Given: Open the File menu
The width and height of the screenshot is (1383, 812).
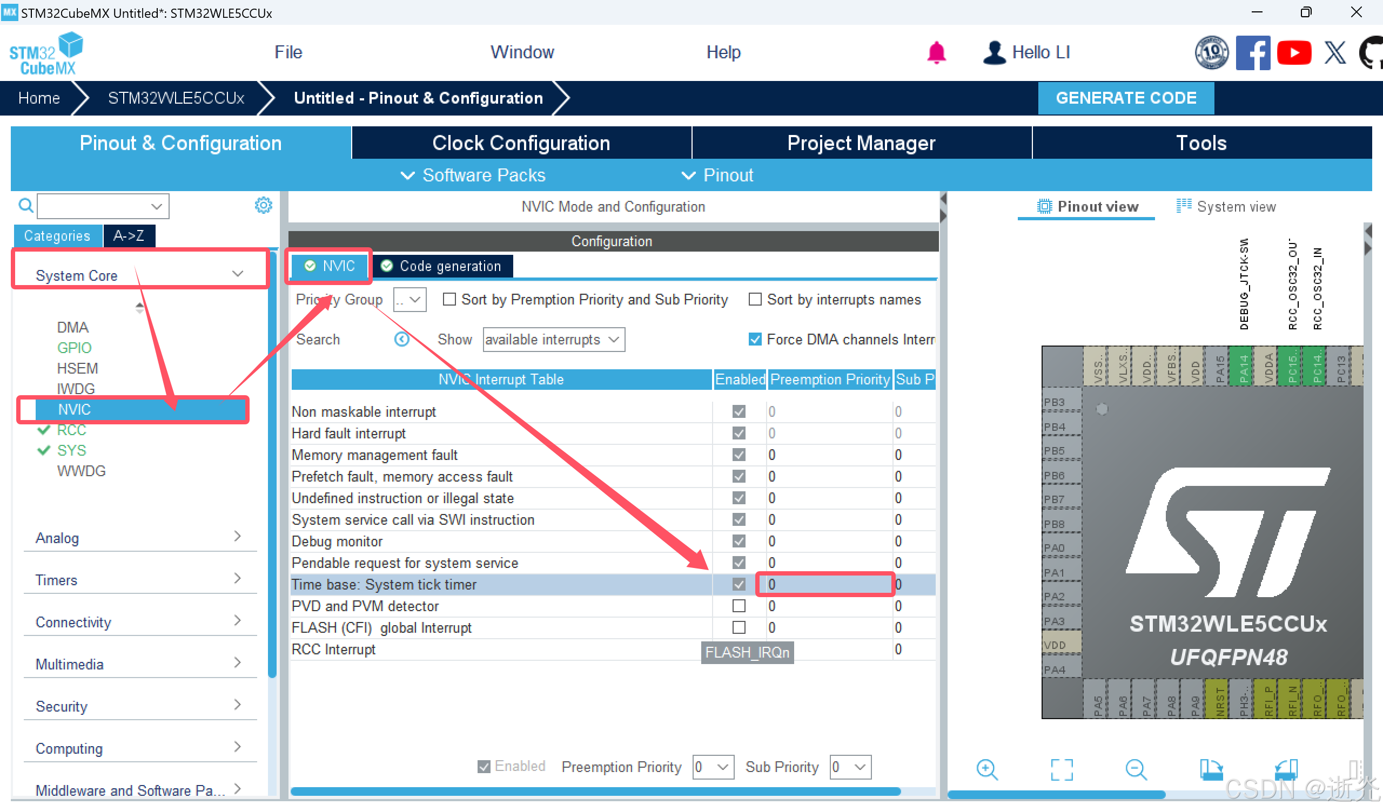Looking at the screenshot, I should pos(288,52).
